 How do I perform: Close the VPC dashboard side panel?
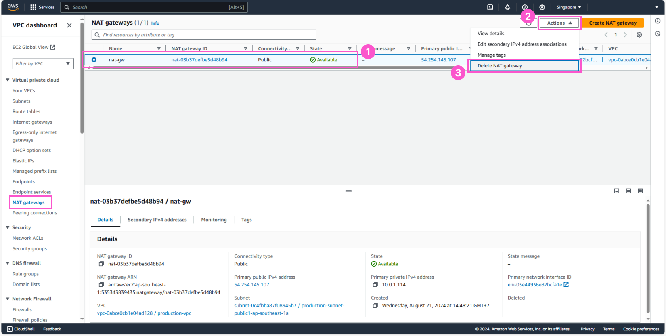coord(69,25)
